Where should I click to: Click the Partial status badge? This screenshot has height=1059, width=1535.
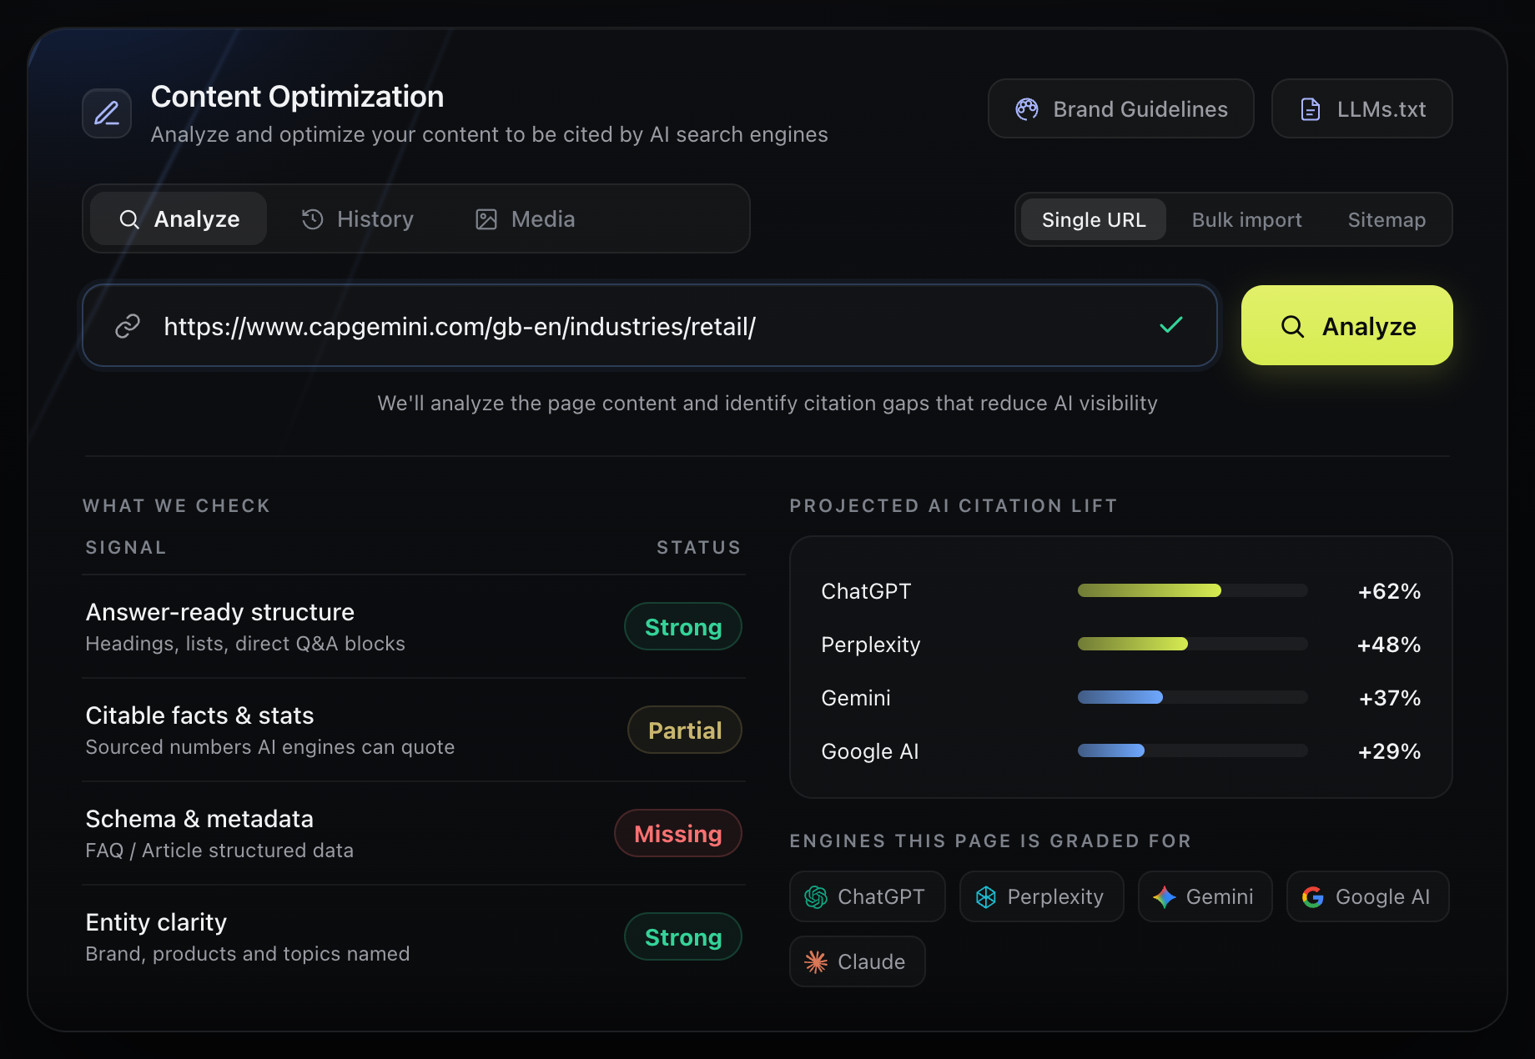[x=685, y=730]
